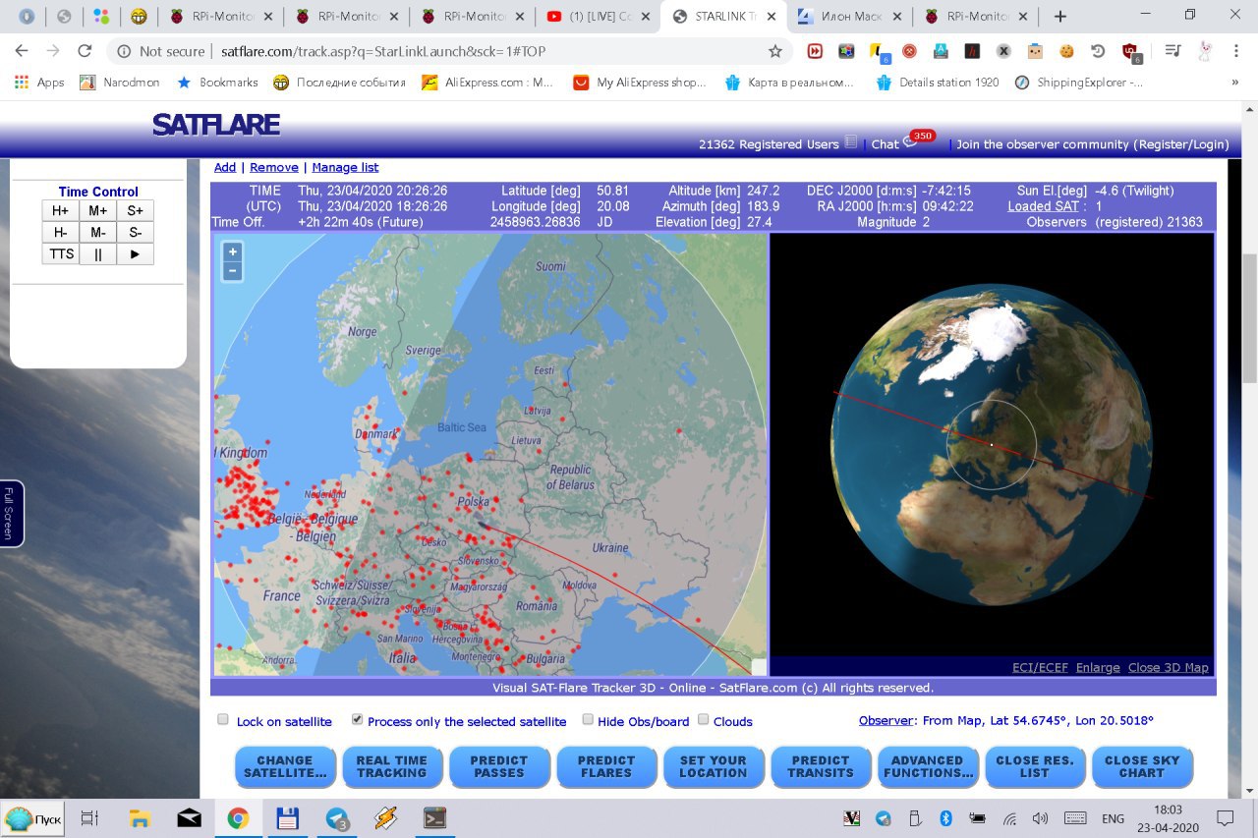This screenshot has height=838, width=1258.
Task: Click the registered users list icon
Action: 851,142
